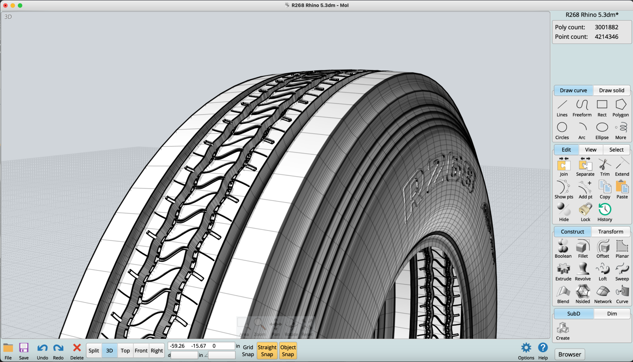Open the scene Browser panel
Screen dimensions: 633x362
pyautogui.click(x=570, y=354)
